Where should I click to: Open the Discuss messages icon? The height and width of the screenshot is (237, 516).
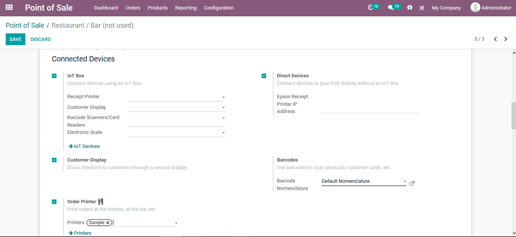391,7
